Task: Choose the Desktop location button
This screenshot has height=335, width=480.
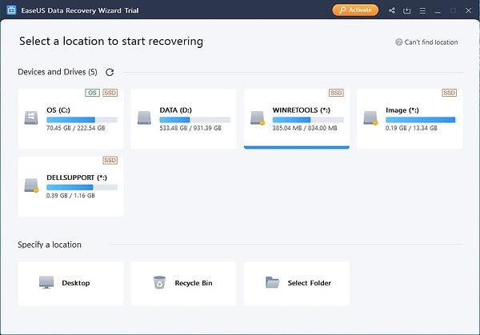Action: [x=70, y=284]
